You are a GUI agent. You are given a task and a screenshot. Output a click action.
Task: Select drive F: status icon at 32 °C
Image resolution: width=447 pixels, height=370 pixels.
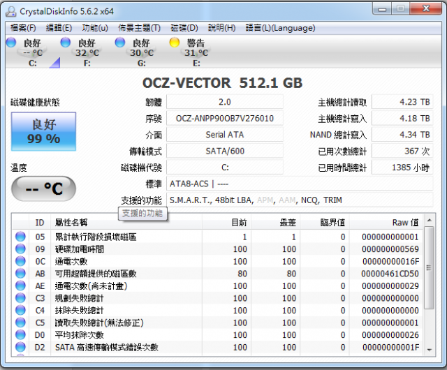[x=66, y=43]
